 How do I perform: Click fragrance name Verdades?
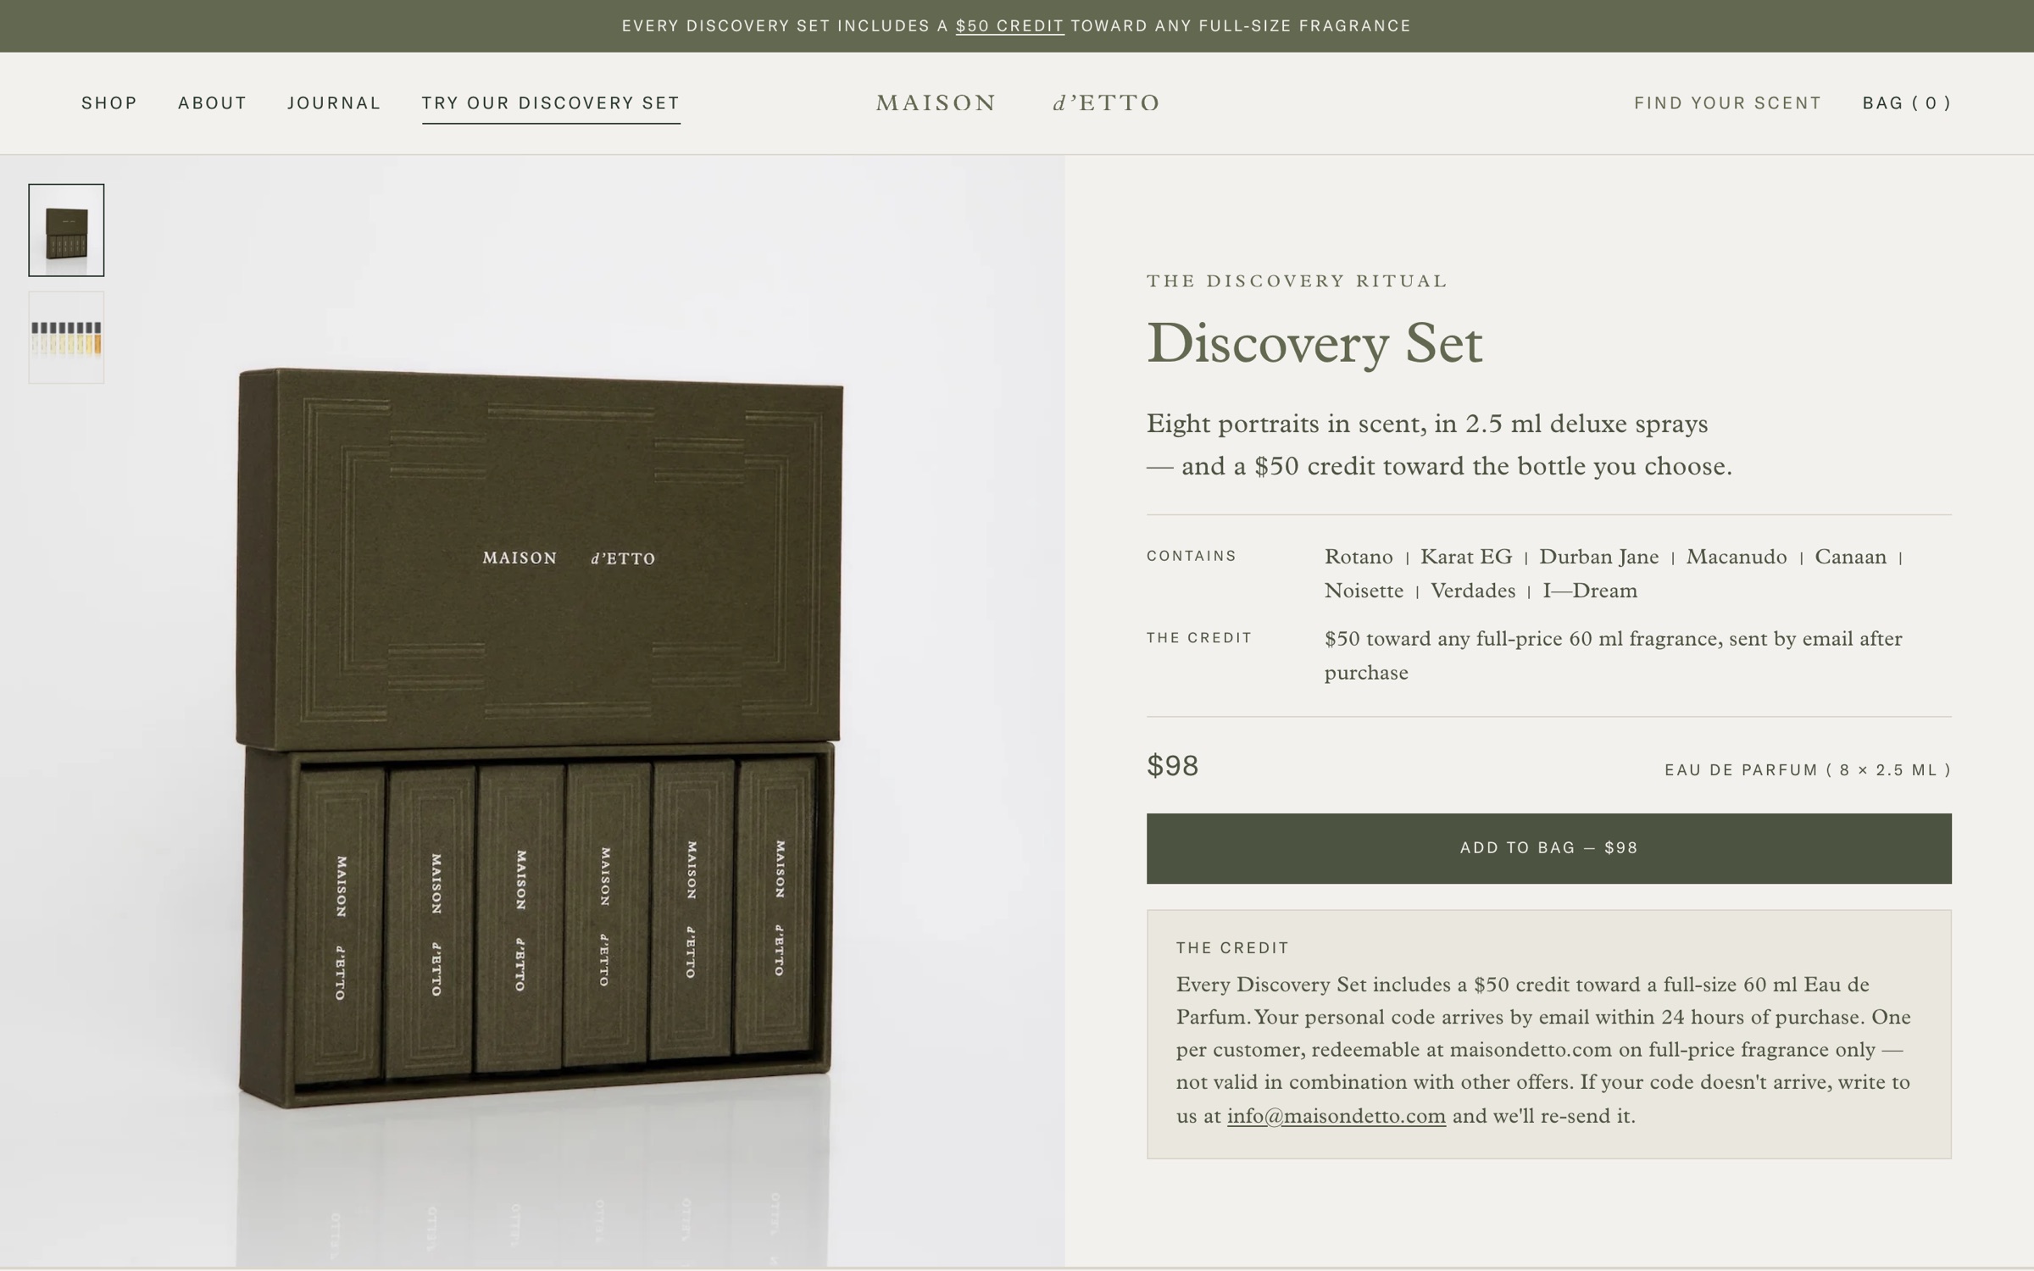click(x=1473, y=591)
